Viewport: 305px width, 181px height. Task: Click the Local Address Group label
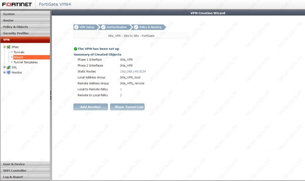[x=91, y=77]
